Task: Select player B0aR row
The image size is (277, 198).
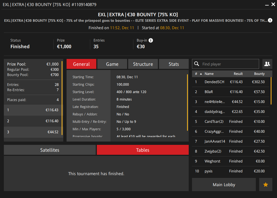Action: [x=231, y=92]
